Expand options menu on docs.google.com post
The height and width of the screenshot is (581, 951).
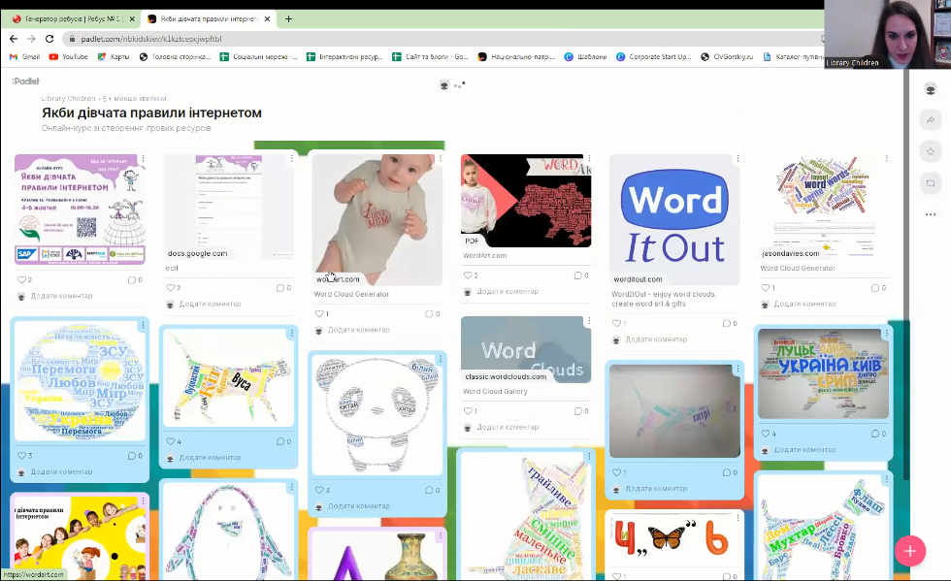pos(292,159)
